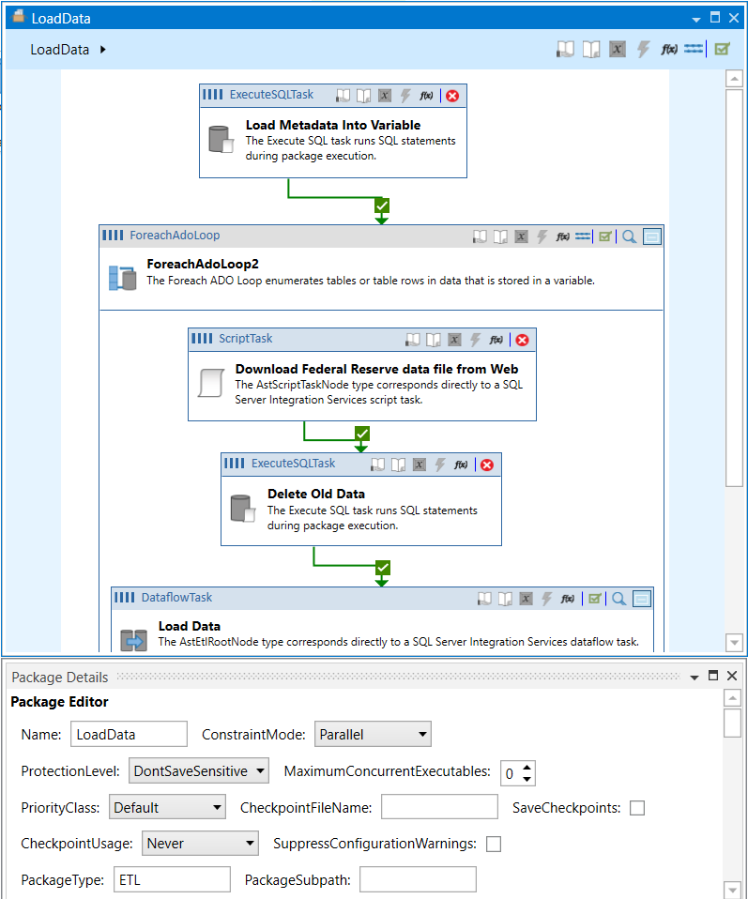Viewport: 748px width, 899px height.
Task: Tick the SuppressConfigurationWarnings checkbox
Action: pyautogui.click(x=494, y=844)
